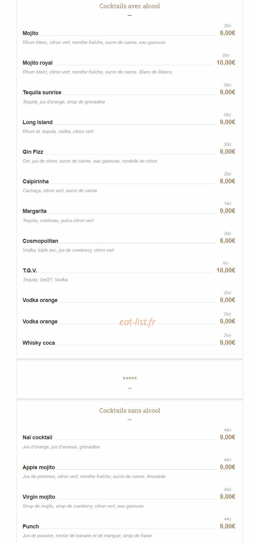Click the five-star separator text
The height and width of the screenshot is (543, 254).
click(x=130, y=379)
